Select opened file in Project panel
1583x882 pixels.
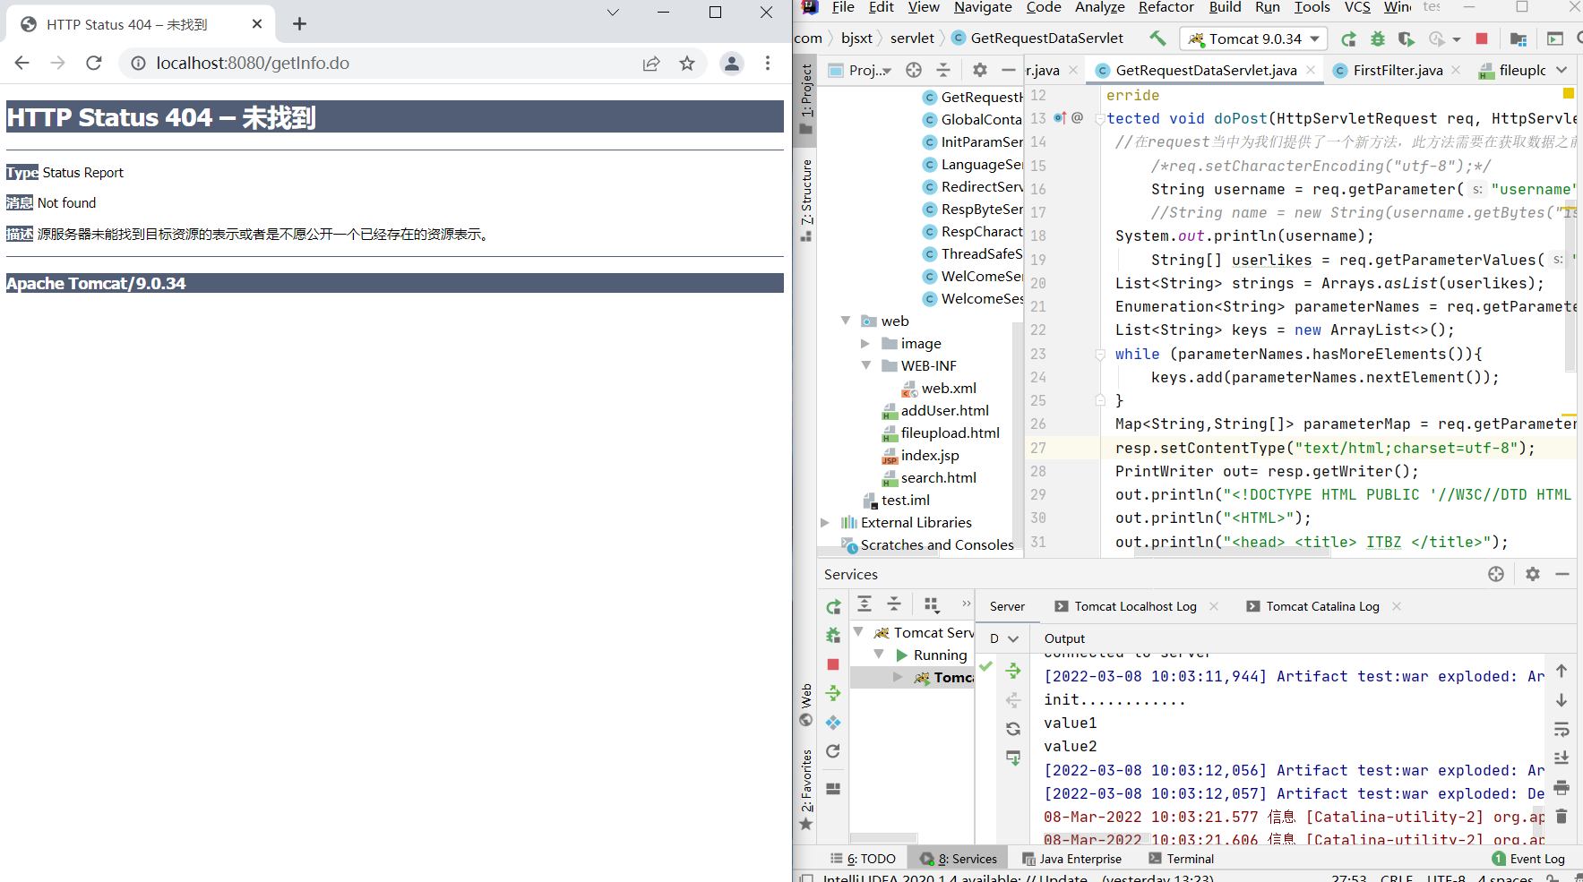(x=914, y=70)
